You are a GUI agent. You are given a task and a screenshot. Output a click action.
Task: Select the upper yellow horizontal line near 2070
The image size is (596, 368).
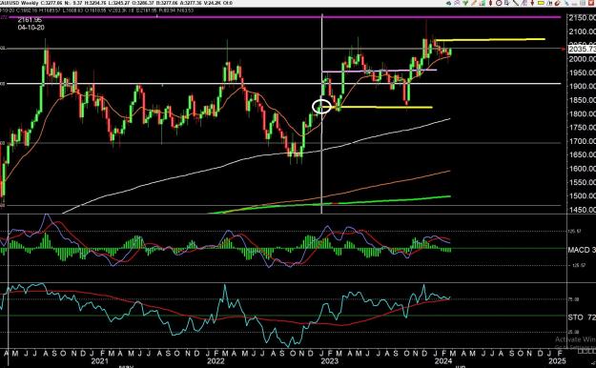490,39
